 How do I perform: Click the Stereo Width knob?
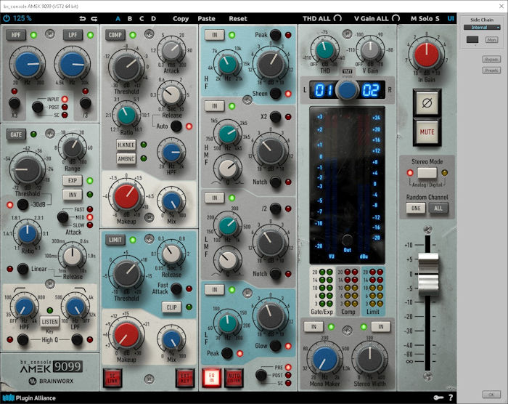tap(369, 359)
